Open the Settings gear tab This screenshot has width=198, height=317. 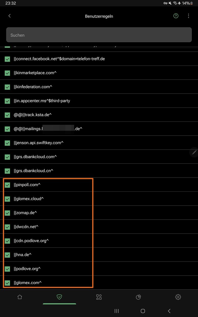[178, 297]
